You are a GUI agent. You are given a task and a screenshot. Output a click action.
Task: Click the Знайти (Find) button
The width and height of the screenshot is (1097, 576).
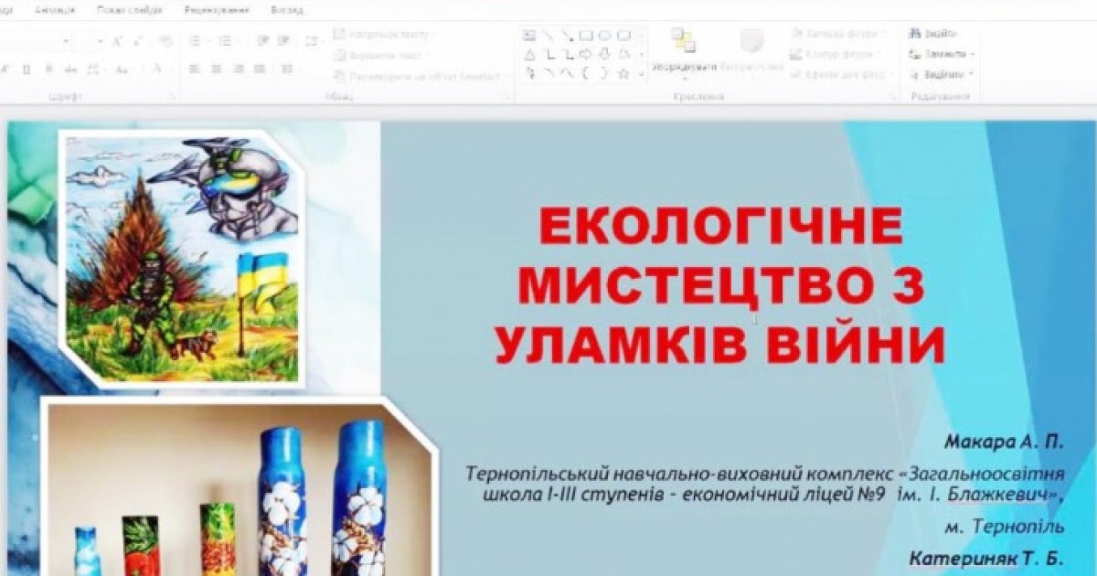(x=934, y=33)
